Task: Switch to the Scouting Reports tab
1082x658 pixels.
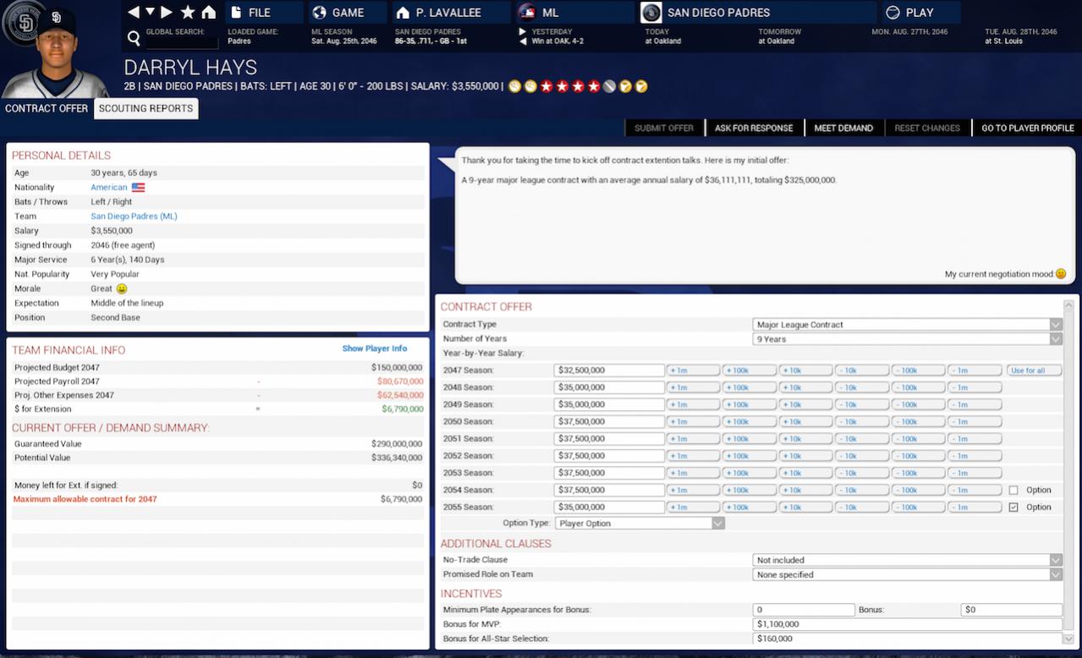Action: [x=146, y=108]
